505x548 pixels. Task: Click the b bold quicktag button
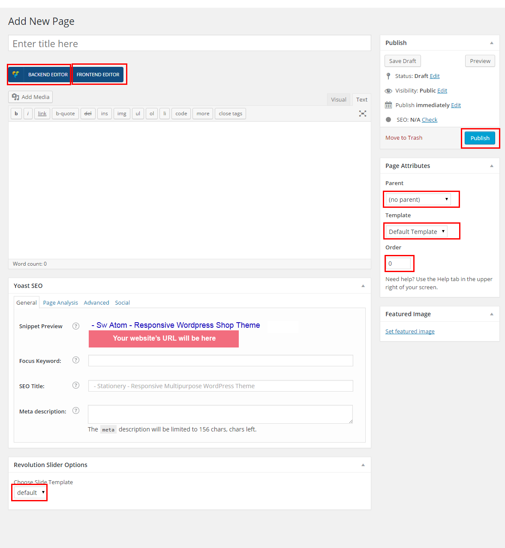tap(16, 114)
